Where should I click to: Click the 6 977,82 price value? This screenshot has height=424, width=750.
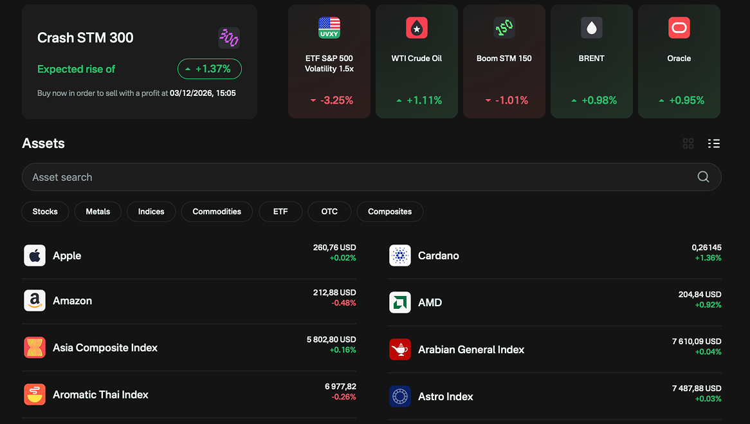pyautogui.click(x=340, y=386)
